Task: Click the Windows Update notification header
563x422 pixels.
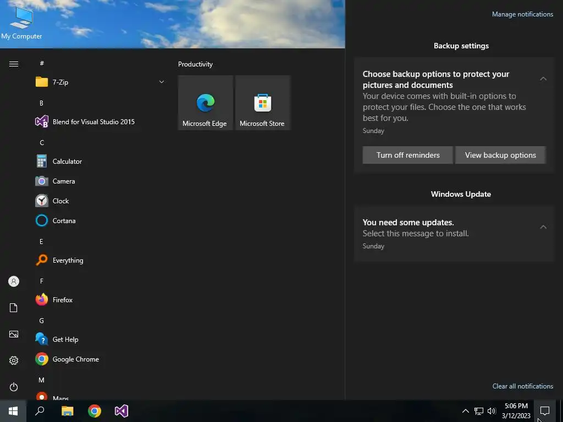Action: pos(461,194)
